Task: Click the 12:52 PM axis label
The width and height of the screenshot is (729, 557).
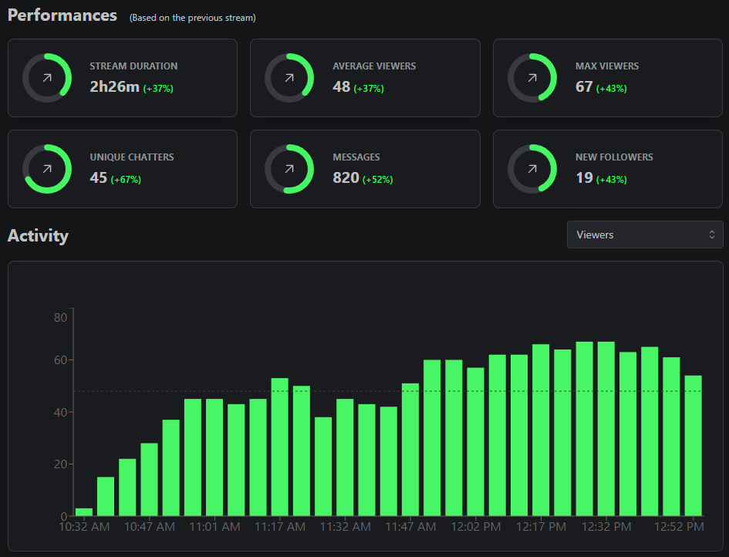Action: [679, 527]
